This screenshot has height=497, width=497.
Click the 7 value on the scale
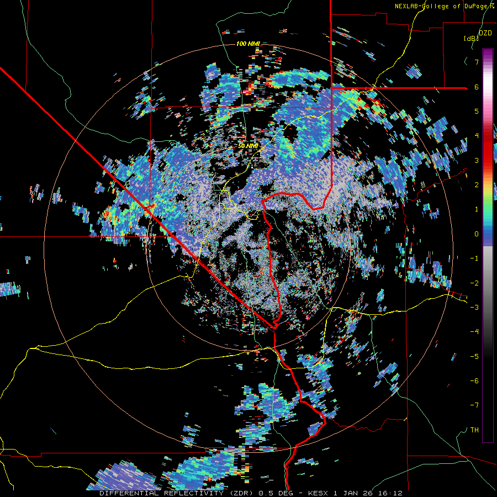pos(477,62)
